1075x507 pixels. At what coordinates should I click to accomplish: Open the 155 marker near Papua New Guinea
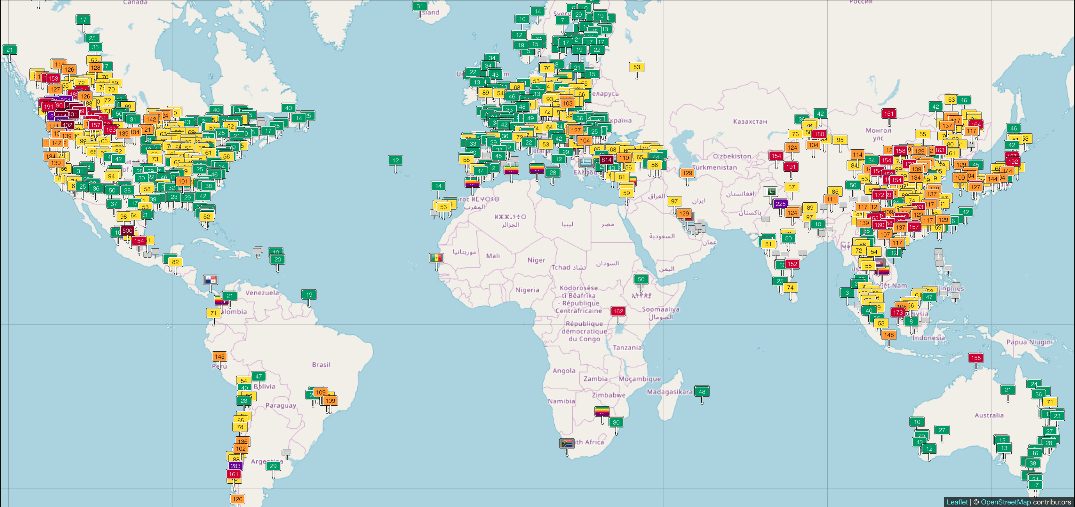976,358
